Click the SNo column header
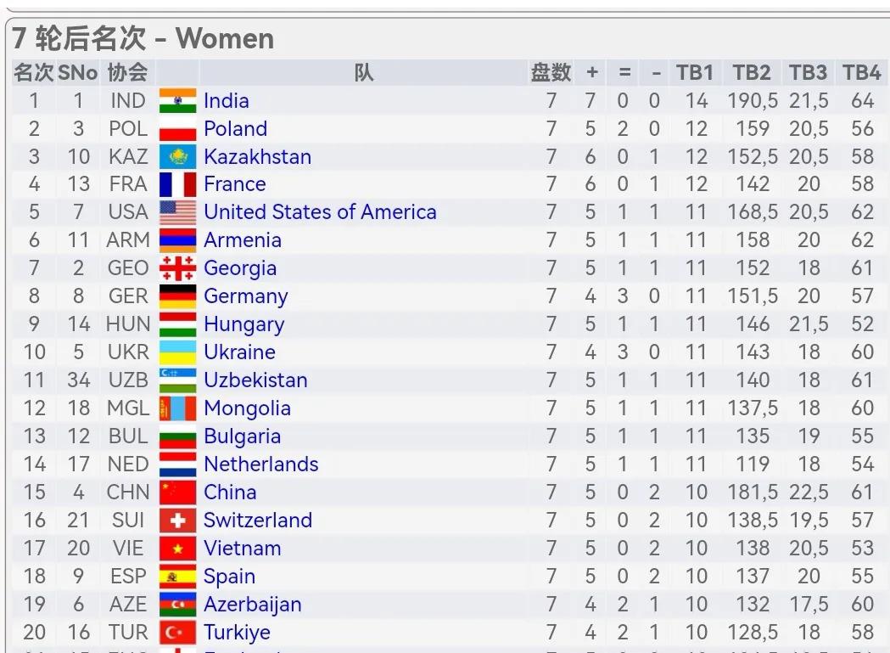The width and height of the screenshot is (890, 653). tap(78, 72)
